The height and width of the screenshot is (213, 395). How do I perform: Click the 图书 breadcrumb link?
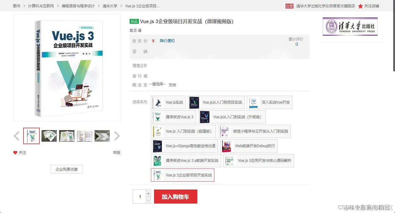[16, 6]
